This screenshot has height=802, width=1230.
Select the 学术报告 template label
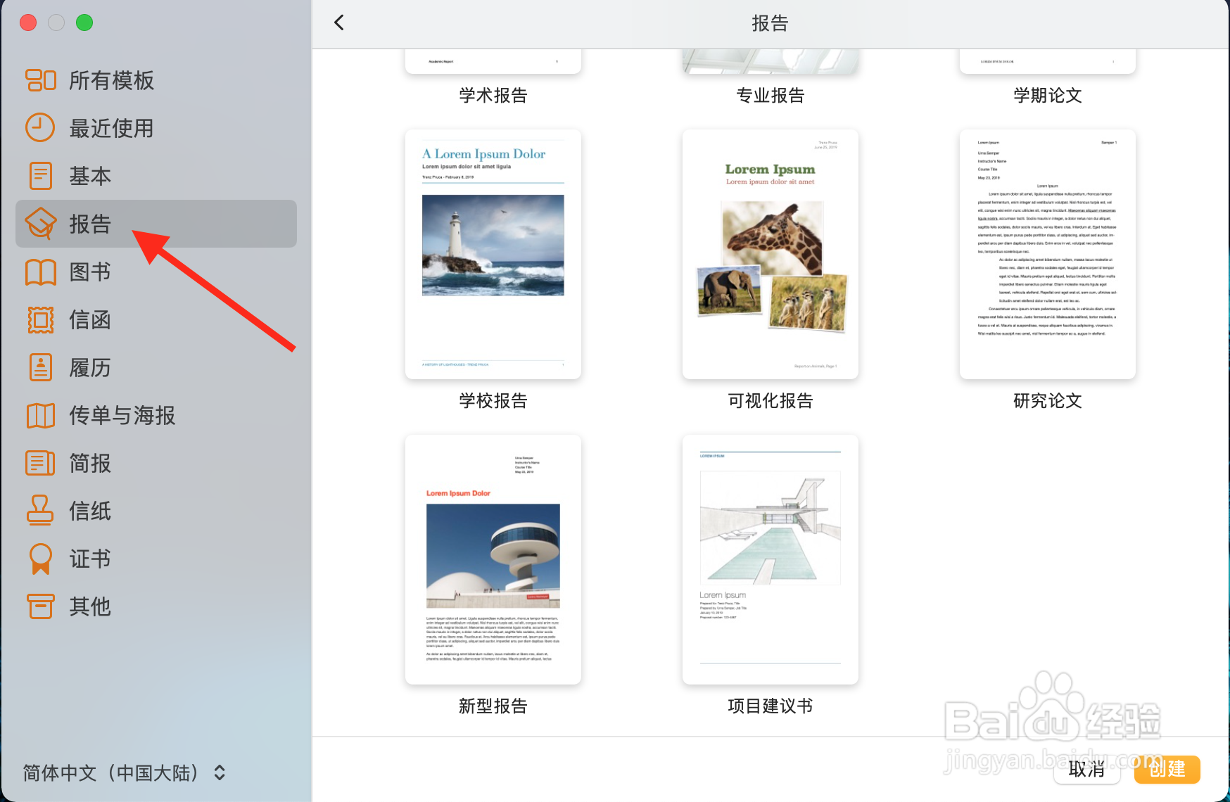pyautogui.click(x=493, y=95)
